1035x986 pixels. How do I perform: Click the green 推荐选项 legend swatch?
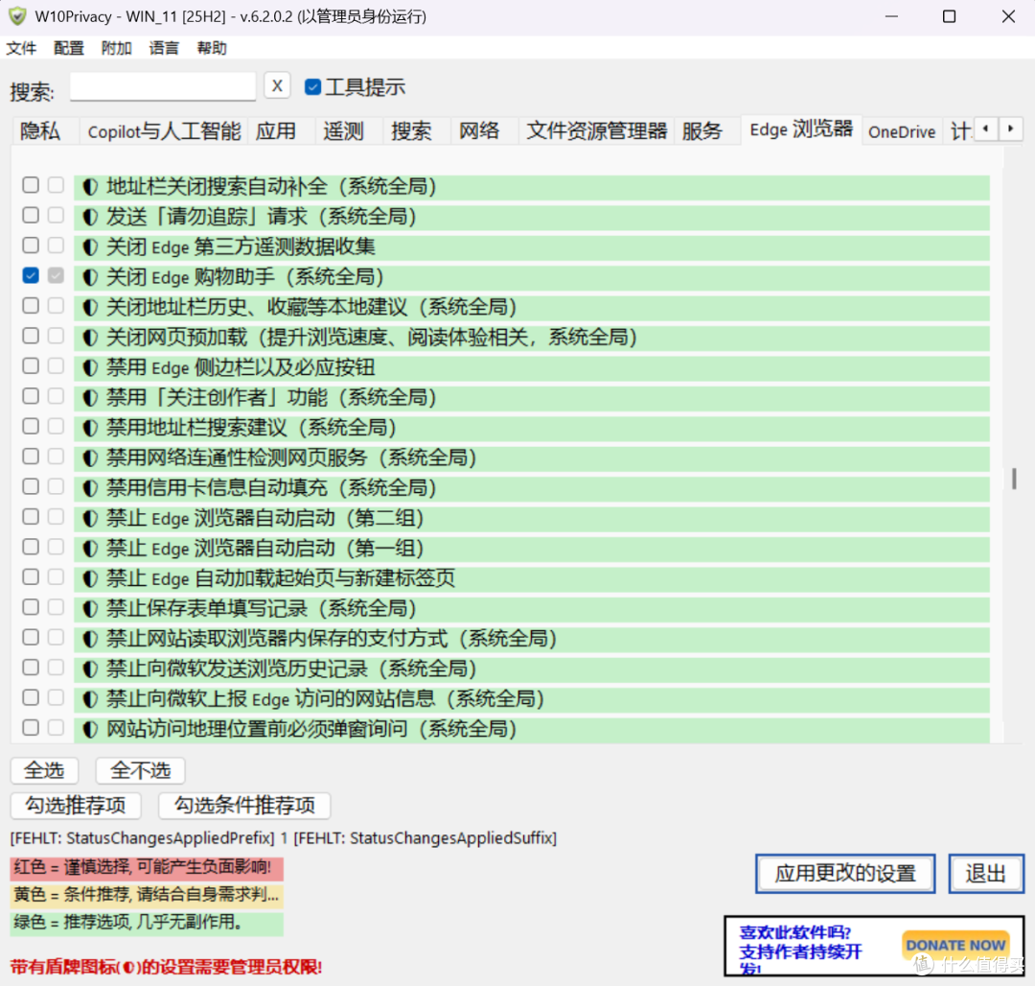point(147,922)
